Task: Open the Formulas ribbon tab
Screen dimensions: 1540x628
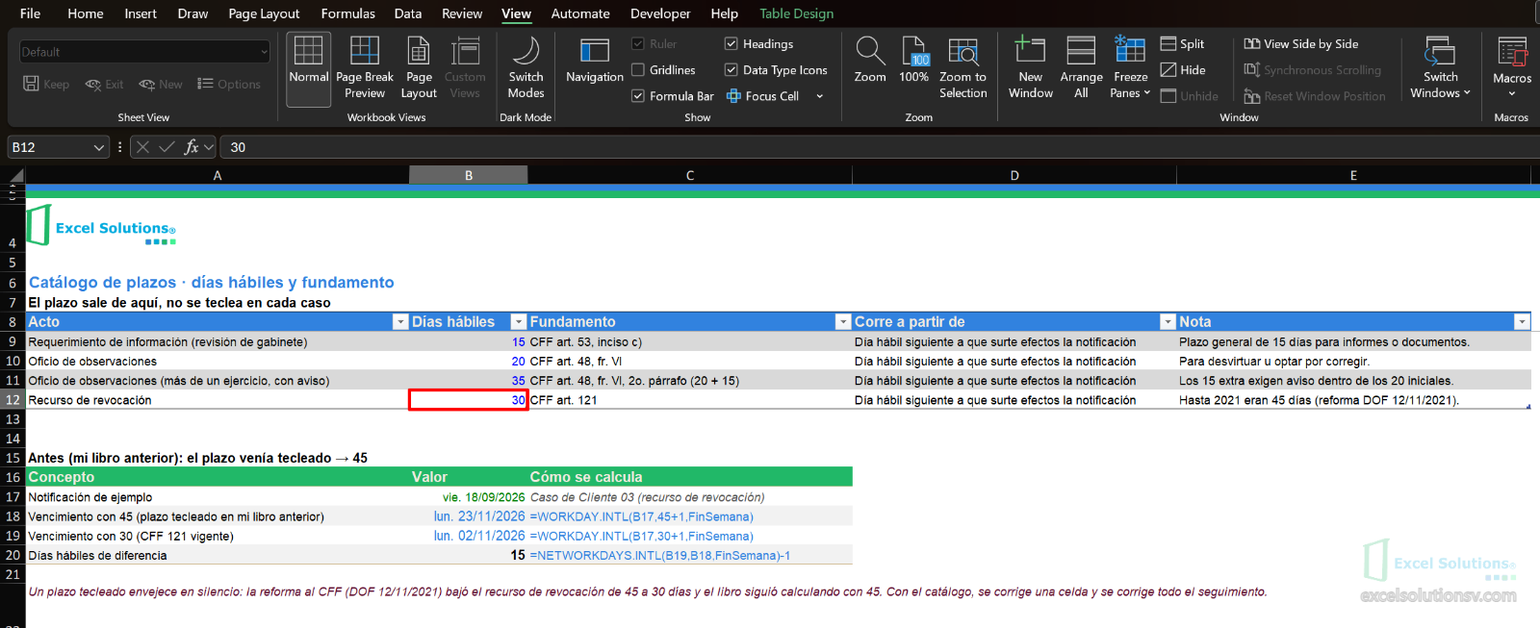Action: tap(348, 13)
